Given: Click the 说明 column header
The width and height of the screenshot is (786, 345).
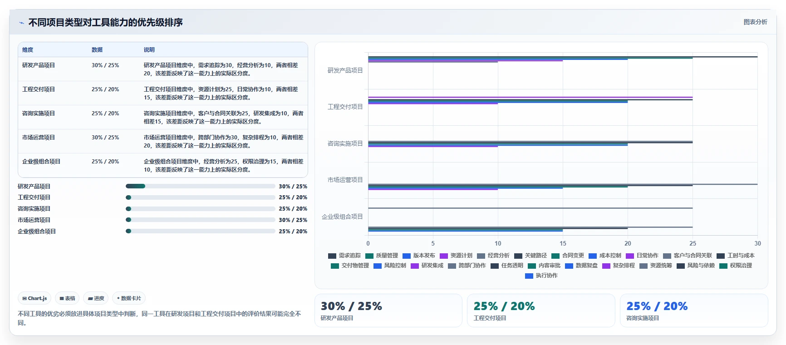Looking at the screenshot, I should click(149, 50).
